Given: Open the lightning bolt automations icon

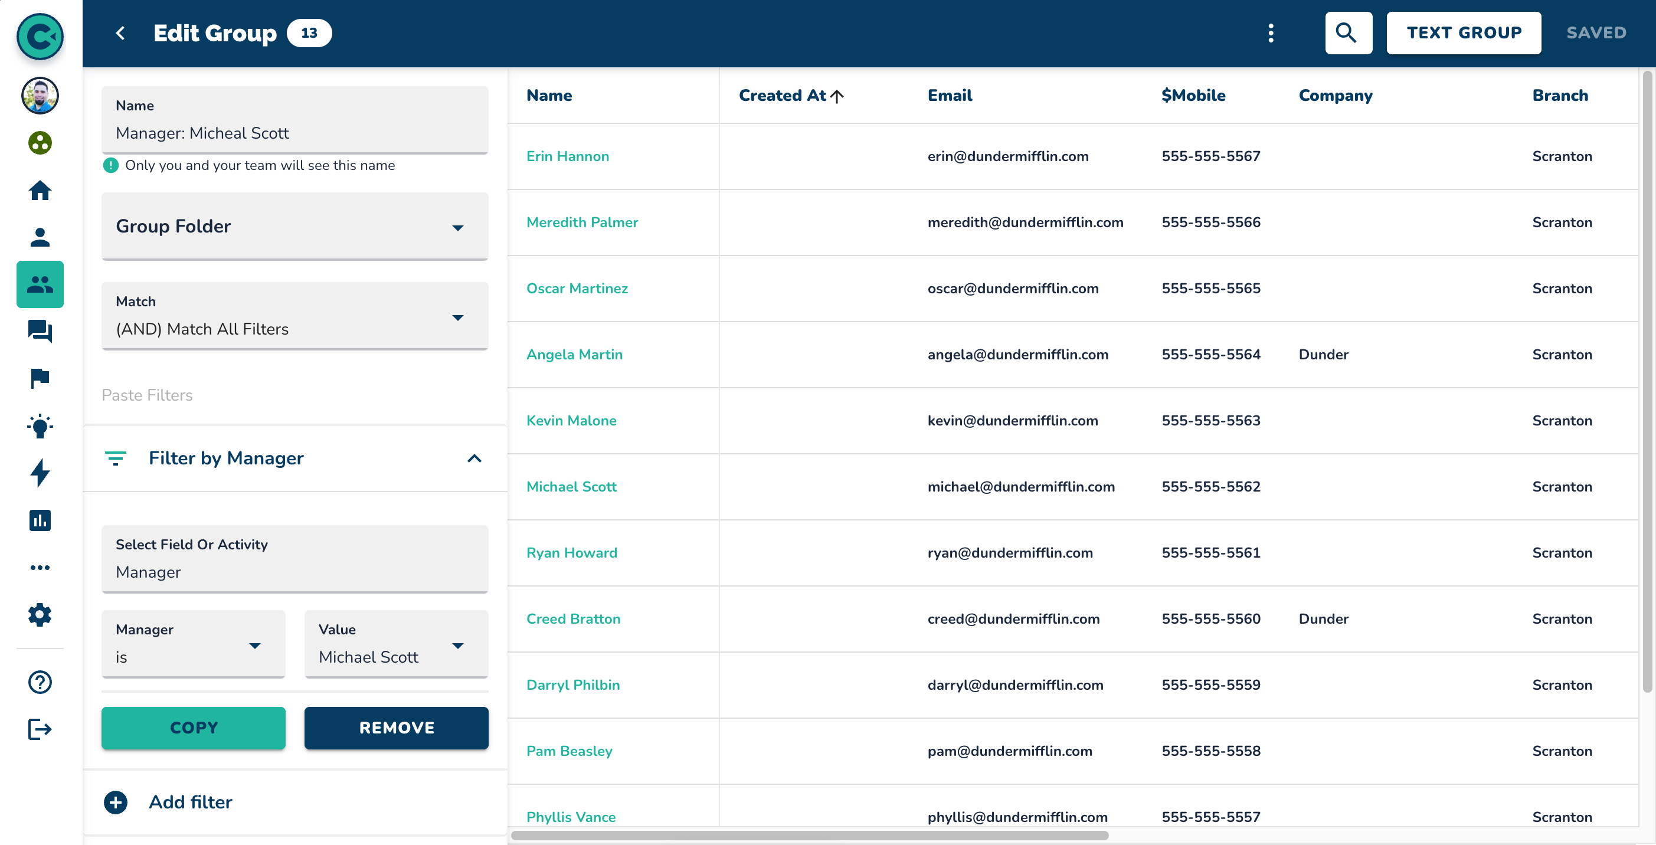Looking at the screenshot, I should point(40,472).
